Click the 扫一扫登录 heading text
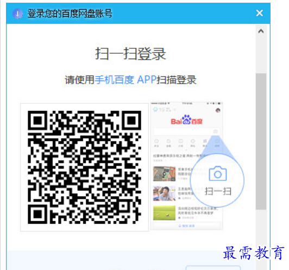 [130, 54]
